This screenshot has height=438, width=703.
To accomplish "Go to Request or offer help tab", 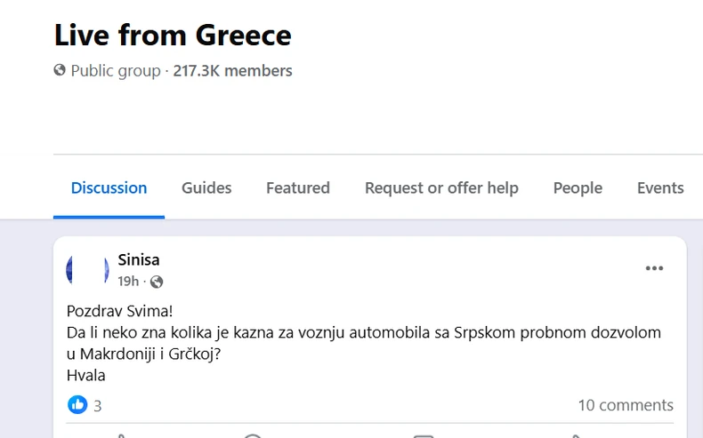I will point(441,188).
